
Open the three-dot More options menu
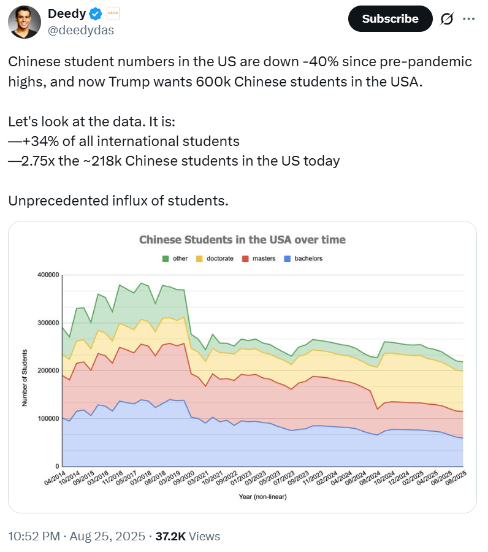pos(468,19)
